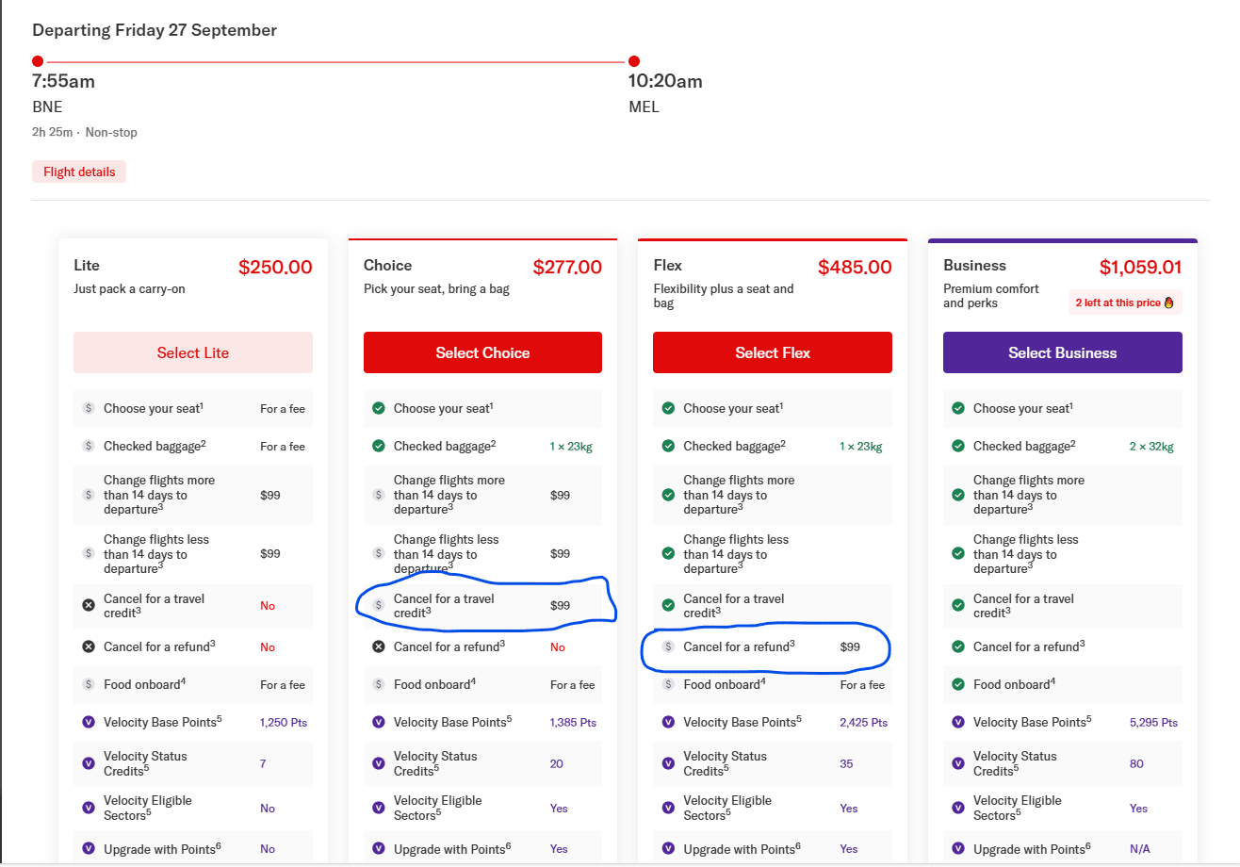Screen dimensions: 1240x867
Task: Select the Business fare
Action: point(1063,352)
